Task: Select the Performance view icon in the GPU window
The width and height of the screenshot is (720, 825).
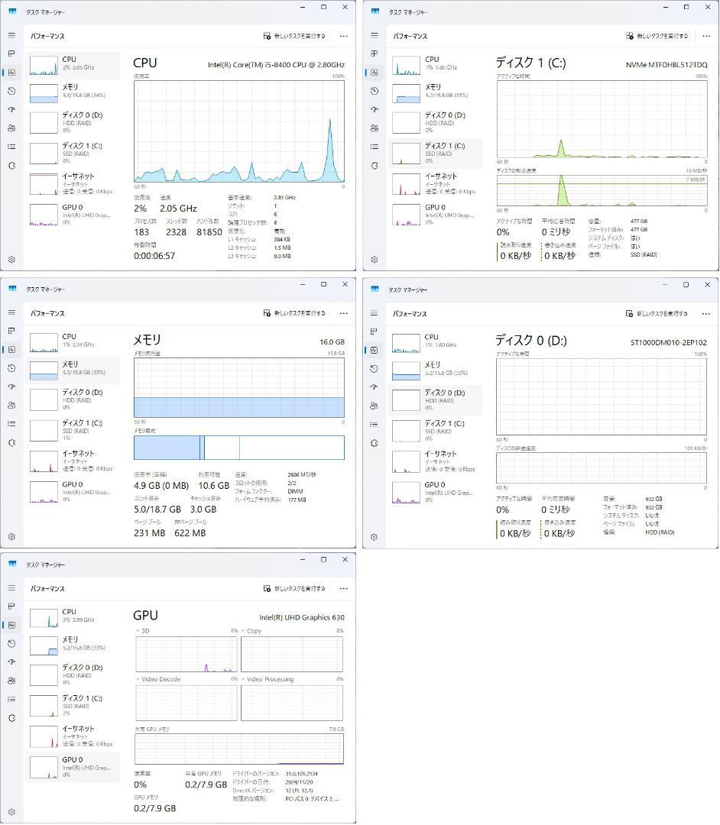Action: pyautogui.click(x=11, y=625)
